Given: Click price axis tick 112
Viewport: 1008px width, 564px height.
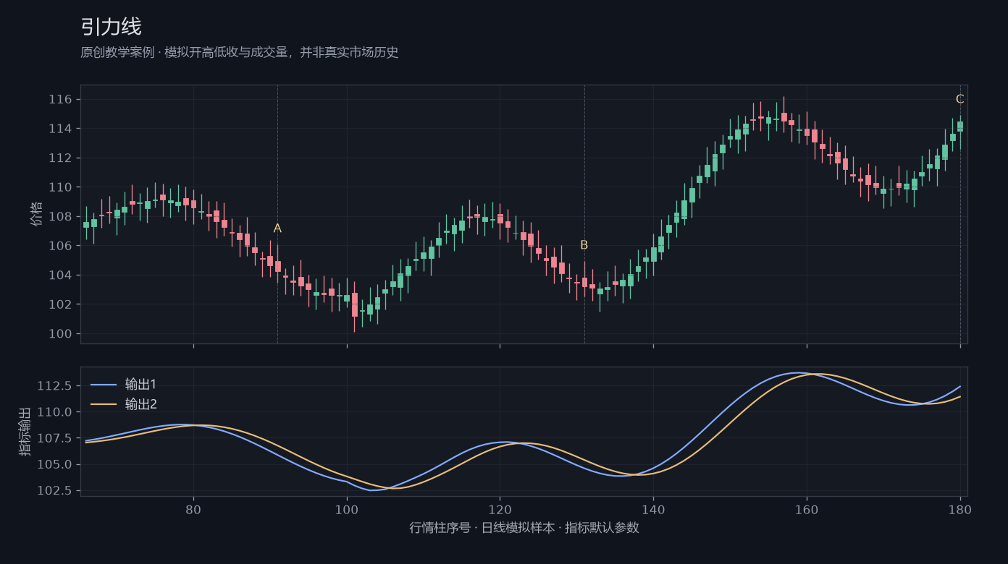Looking at the screenshot, I should coord(61,158).
